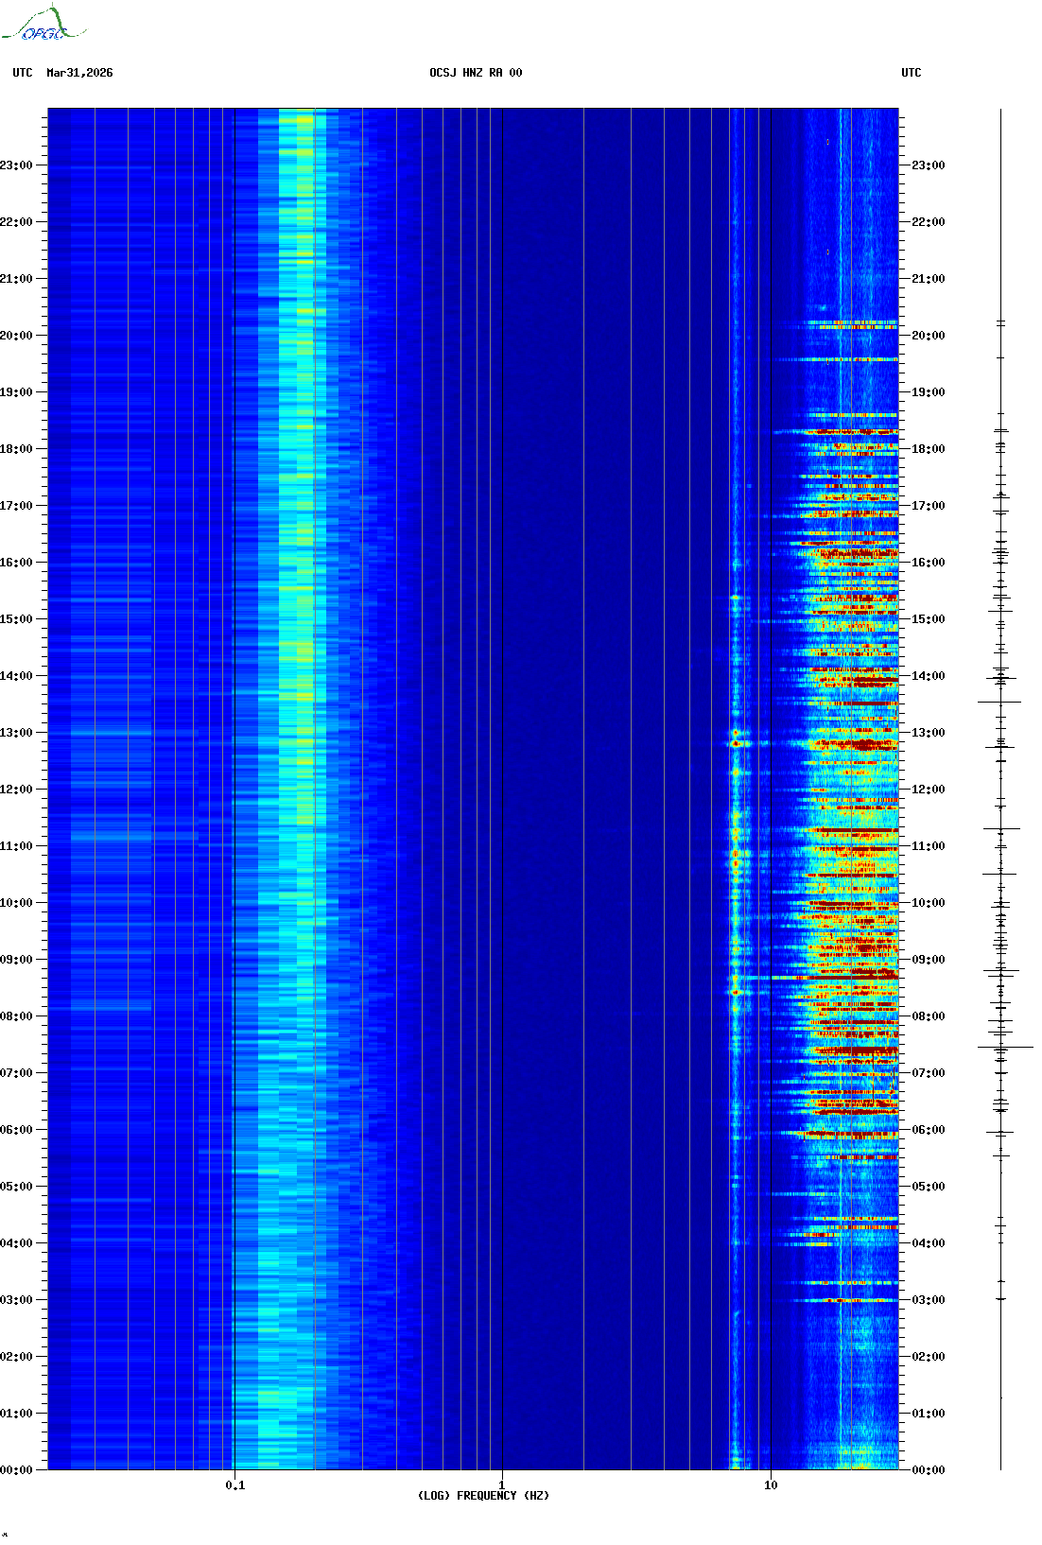Click the 03:00 label on the right axis
Image resolution: width=1042 pixels, height=1545 pixels.
(x=928, y=1300)
